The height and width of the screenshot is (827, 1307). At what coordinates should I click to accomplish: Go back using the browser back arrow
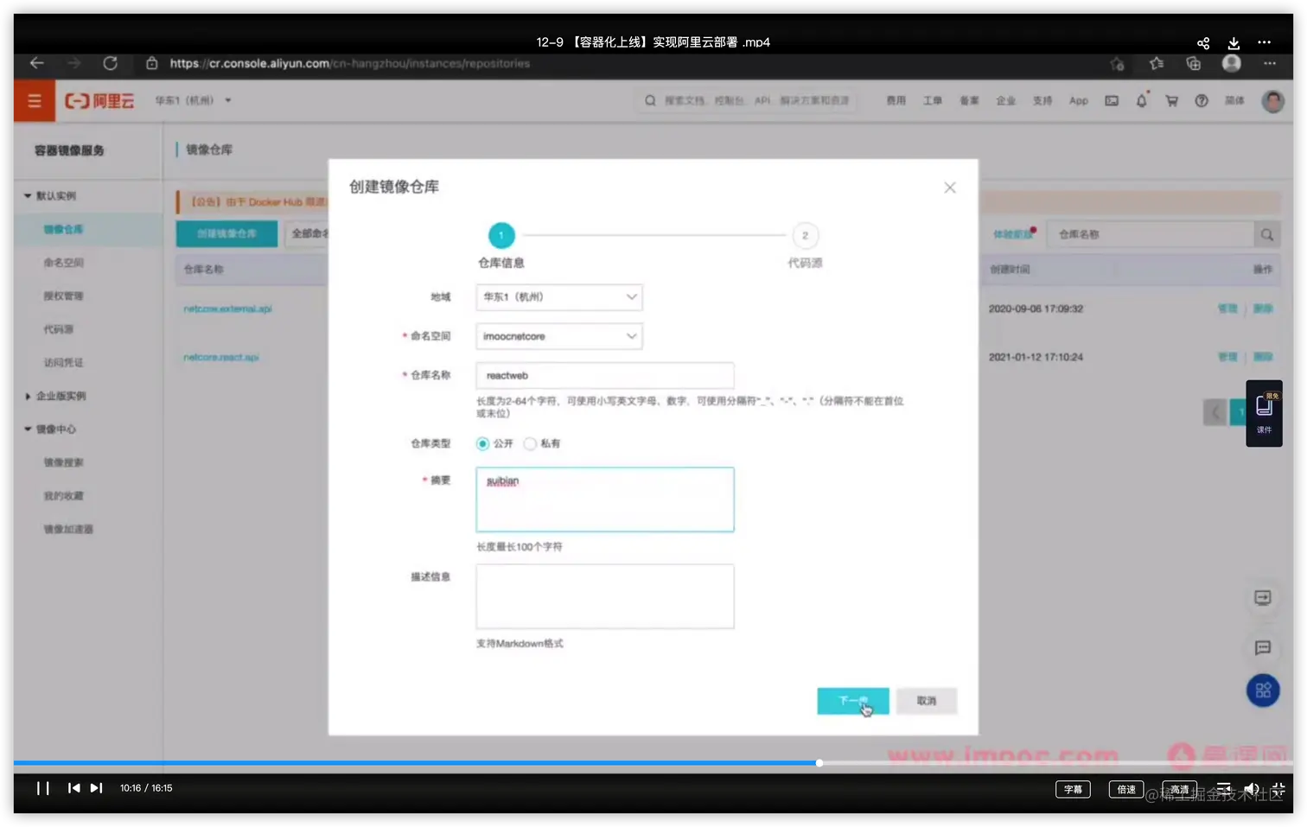point(36,63)
